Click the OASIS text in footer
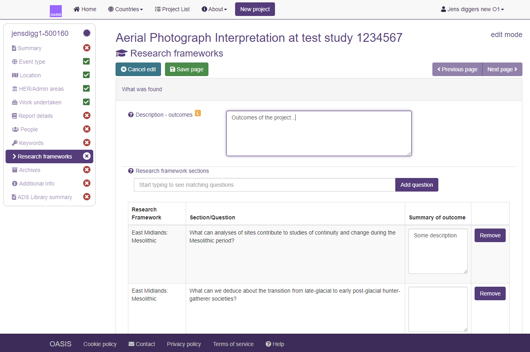Viewport: 530px width, 352px height. coord(61,344)
